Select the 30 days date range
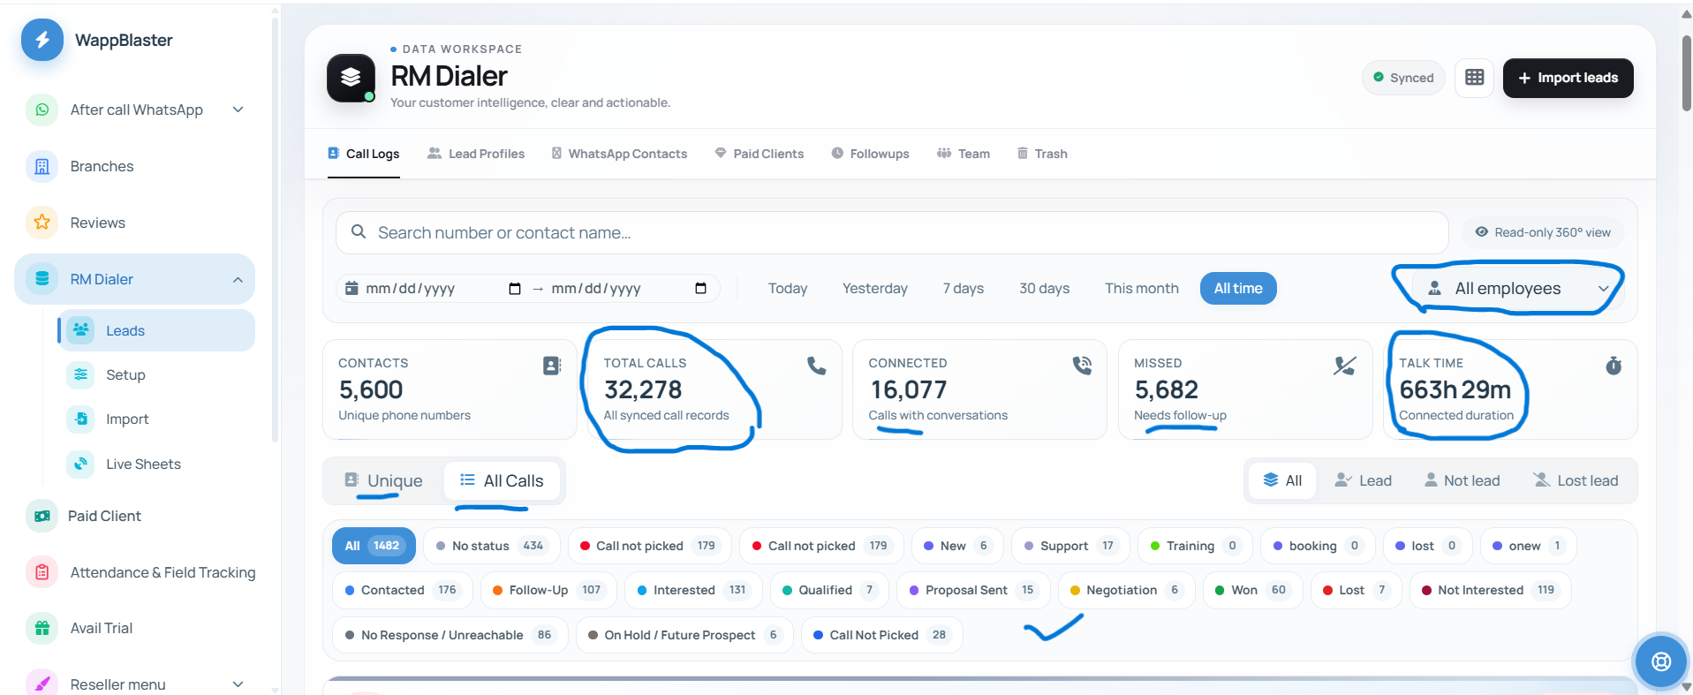 pyautogui.click(x=1045, y=289)
